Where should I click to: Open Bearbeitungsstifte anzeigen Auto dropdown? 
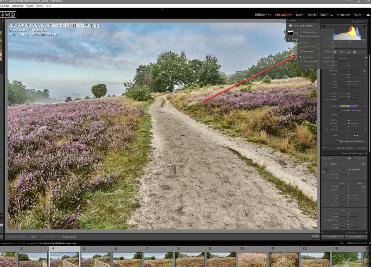34,237
